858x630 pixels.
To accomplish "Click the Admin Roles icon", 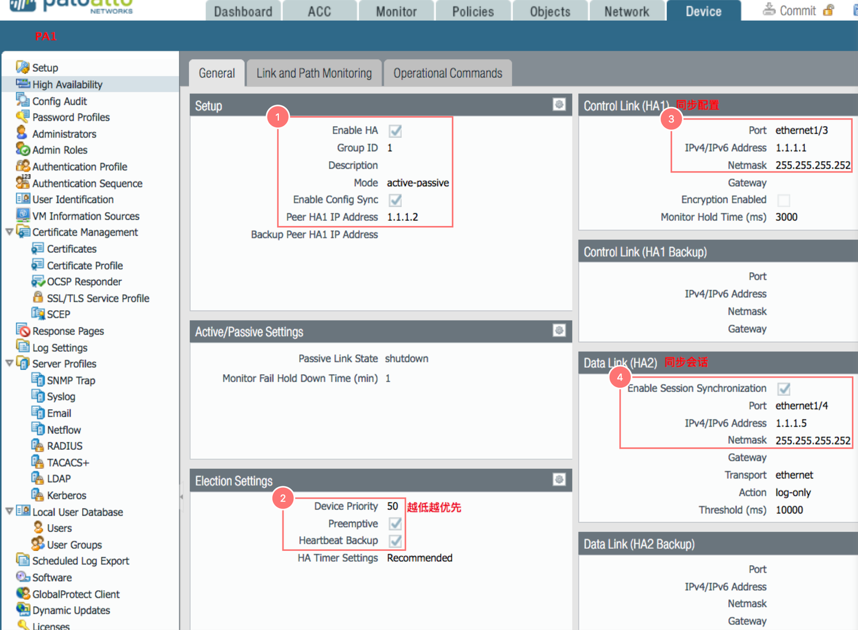I will [x=23, y=149].
